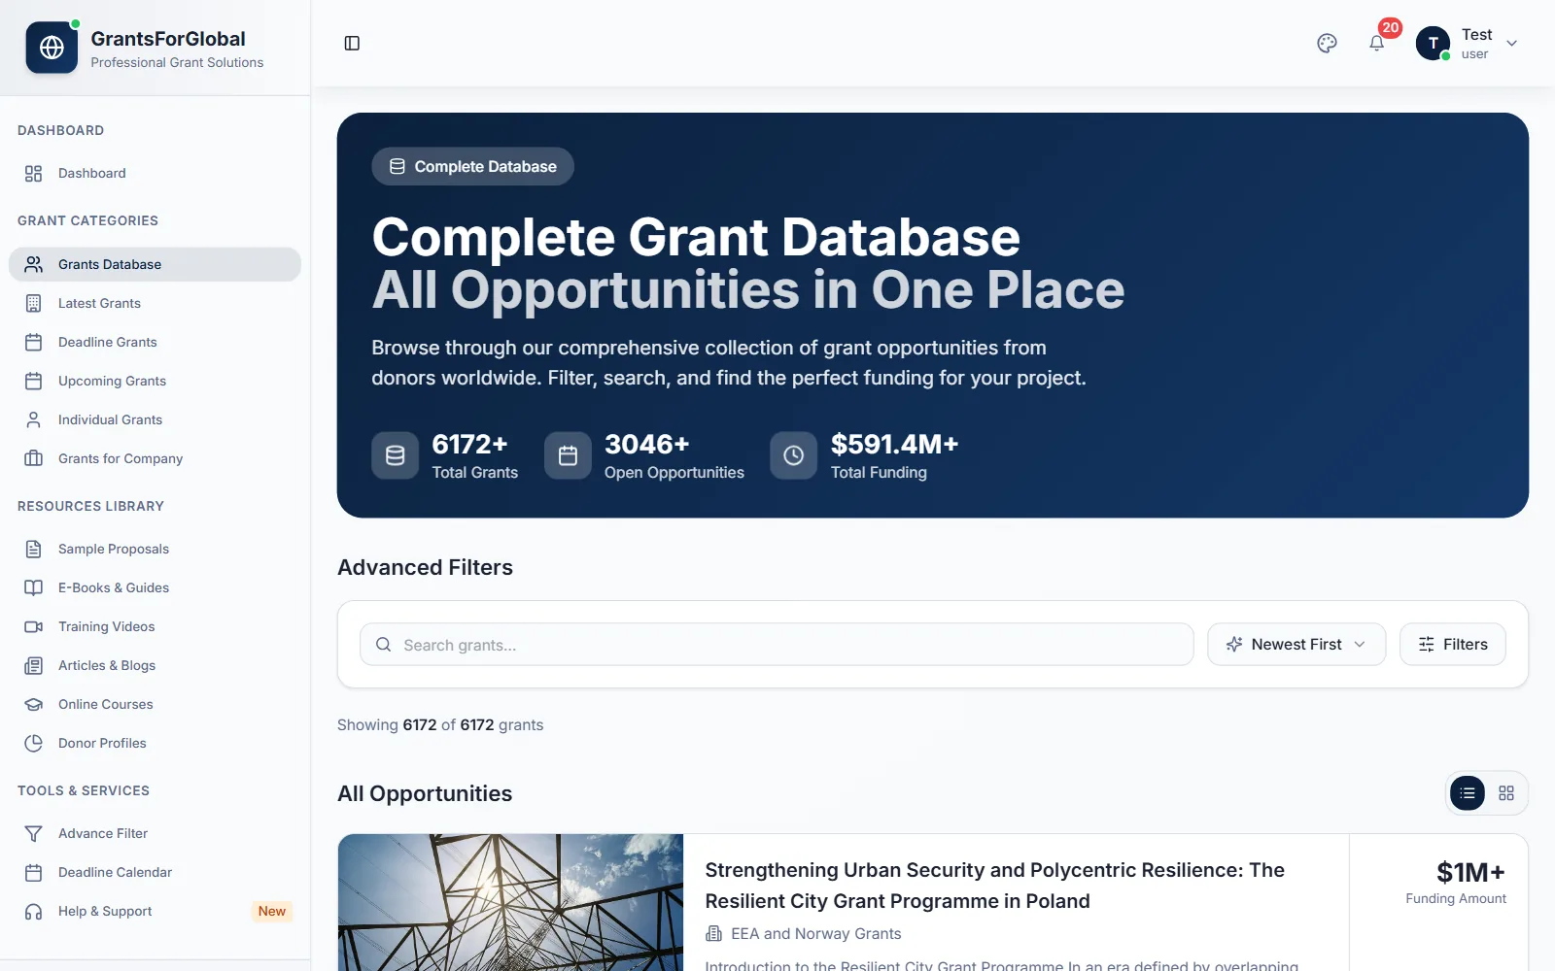Open the Filters panel button
This screenshot has width=1555, height=971.
tap(1453, 645)
